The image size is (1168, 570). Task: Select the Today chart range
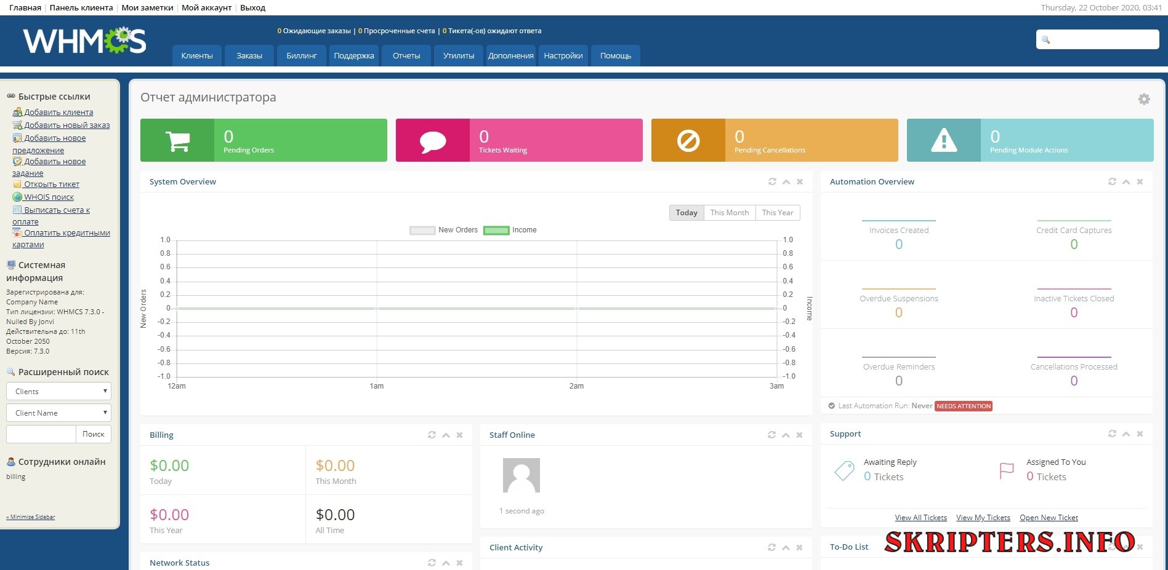tap(687, 213)
